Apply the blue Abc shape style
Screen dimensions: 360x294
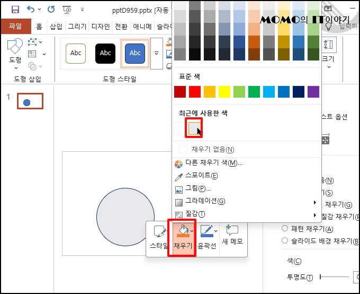click(x=135, y=54)
